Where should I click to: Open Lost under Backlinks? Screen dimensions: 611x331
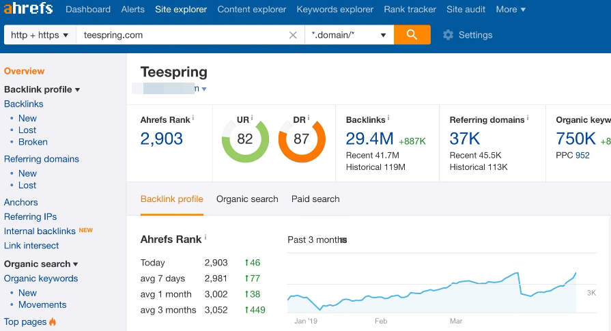tap(27, 130)
